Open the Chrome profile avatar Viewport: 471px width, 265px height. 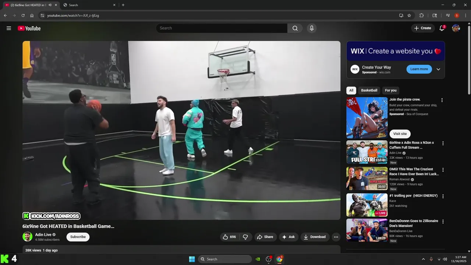click(457, 15)
